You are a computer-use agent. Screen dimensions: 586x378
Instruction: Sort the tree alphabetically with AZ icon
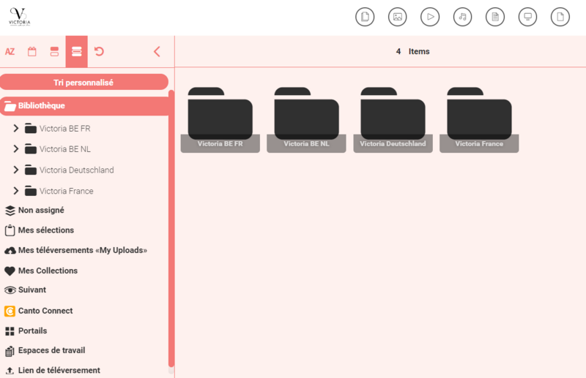coord(10,52)
